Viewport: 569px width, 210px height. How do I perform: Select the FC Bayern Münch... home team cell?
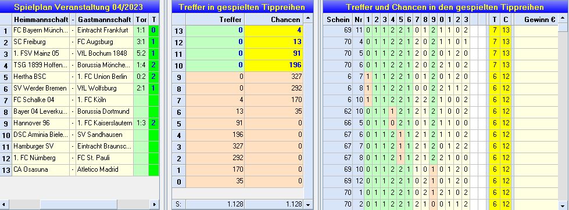coord(41,31)
